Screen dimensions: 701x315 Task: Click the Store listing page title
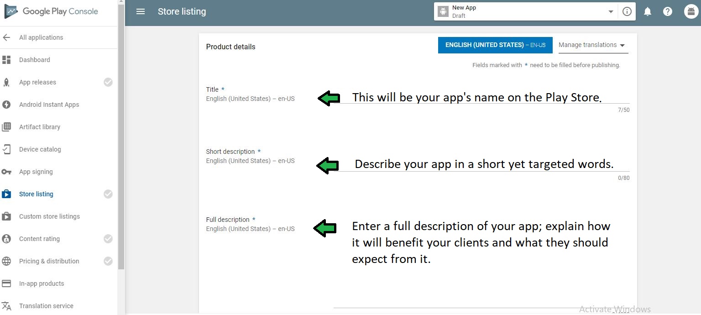coord(182,11)
